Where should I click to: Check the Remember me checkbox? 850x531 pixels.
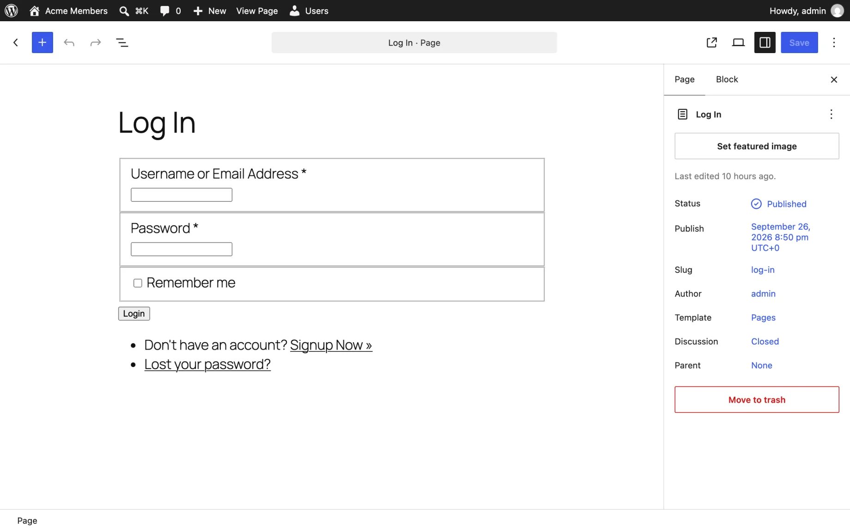pos(138,283)
